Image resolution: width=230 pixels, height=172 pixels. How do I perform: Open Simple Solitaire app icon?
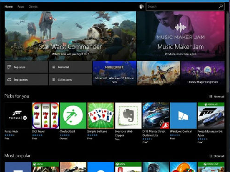click(x=101, y=116)
